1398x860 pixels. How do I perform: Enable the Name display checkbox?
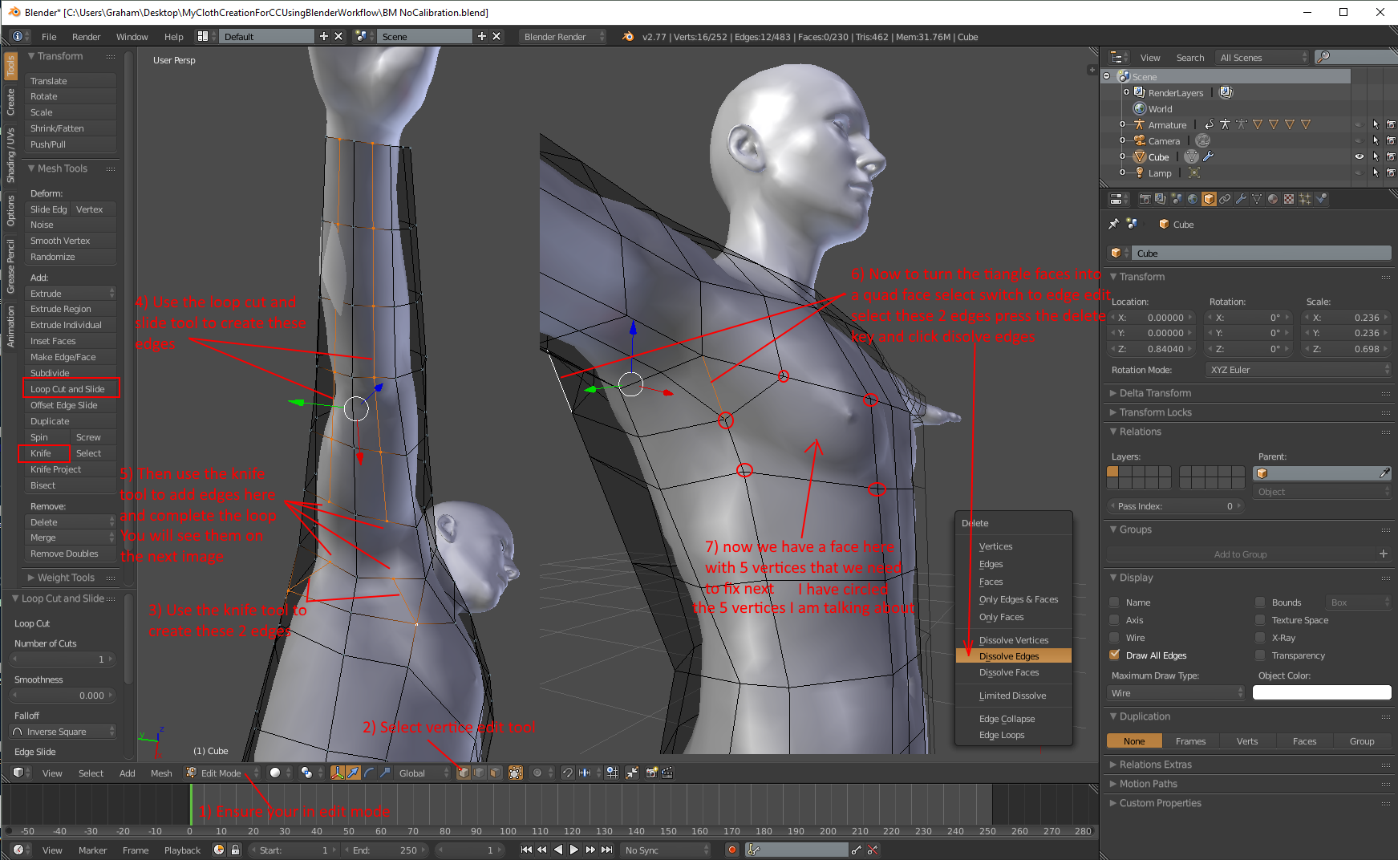[1114, 602]
